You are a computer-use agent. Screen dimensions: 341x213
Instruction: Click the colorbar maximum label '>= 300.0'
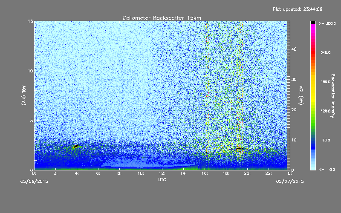click(x=327, y=23)
